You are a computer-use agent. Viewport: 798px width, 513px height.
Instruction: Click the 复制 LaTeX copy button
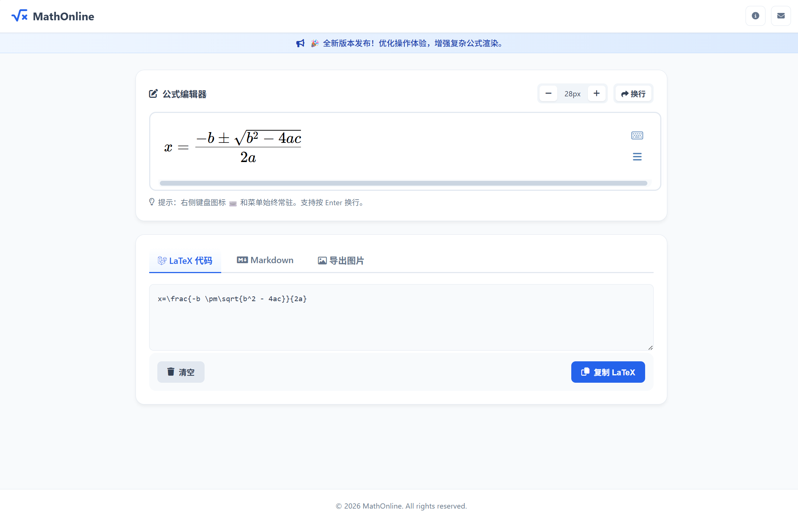608,372
